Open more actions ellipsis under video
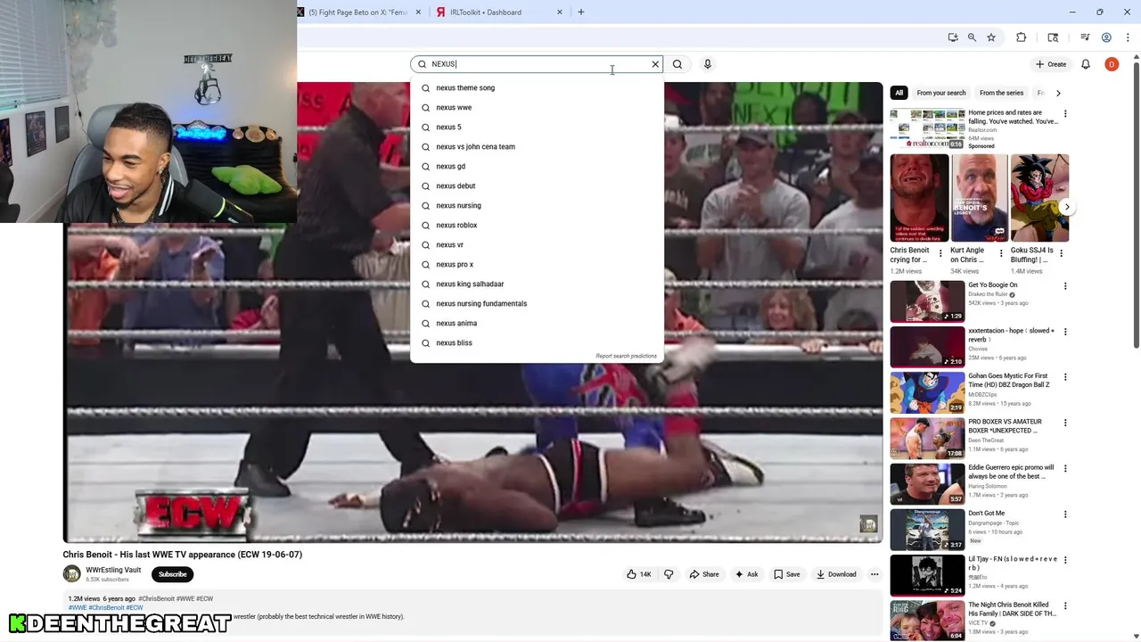1141x642 pixels. pos(874,574)
